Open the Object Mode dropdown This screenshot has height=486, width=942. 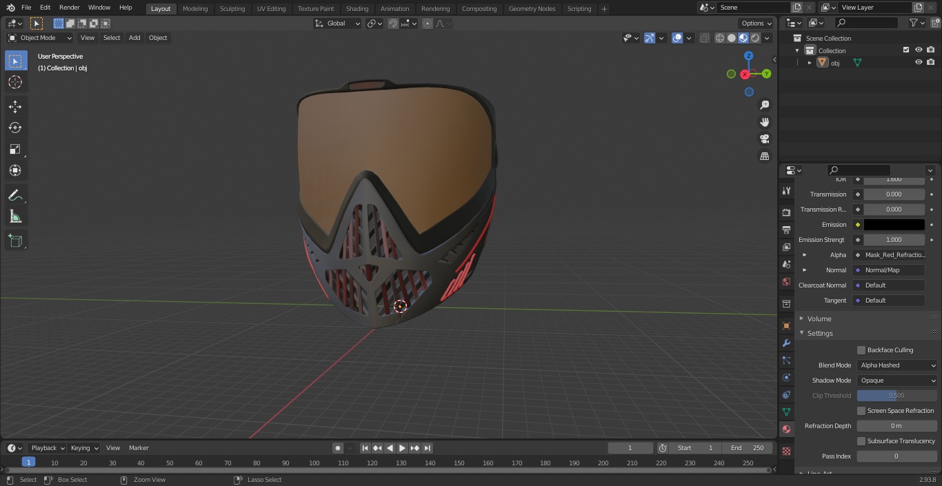click(39, 38)
